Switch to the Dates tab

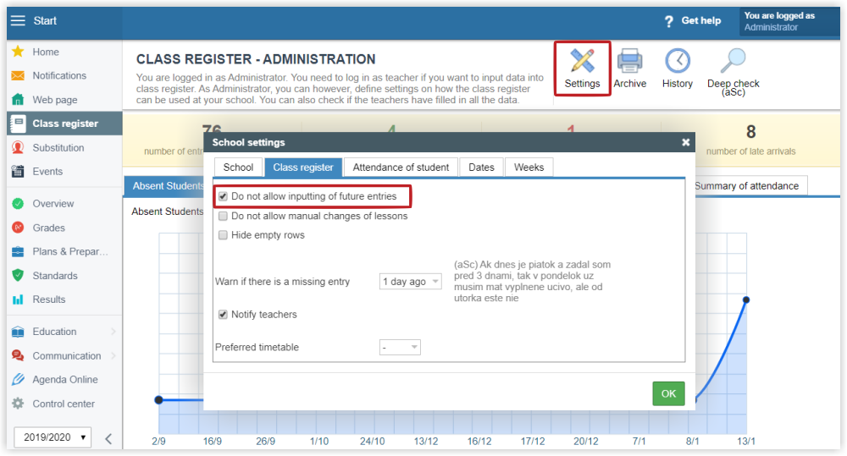click(x=481, y=168)
